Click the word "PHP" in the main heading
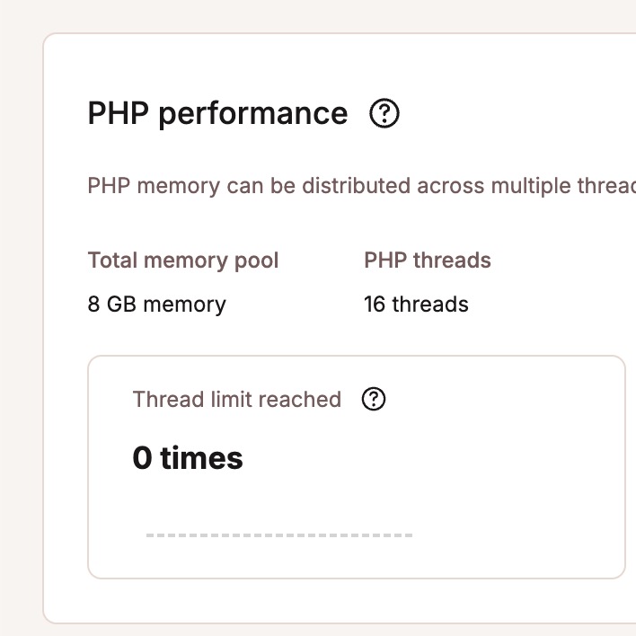This screenshot has height=636, width=636. (118, 114)
